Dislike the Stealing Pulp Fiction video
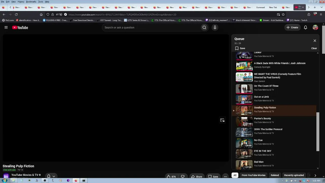This screenshot has height=183, width=325. [183, 177]
